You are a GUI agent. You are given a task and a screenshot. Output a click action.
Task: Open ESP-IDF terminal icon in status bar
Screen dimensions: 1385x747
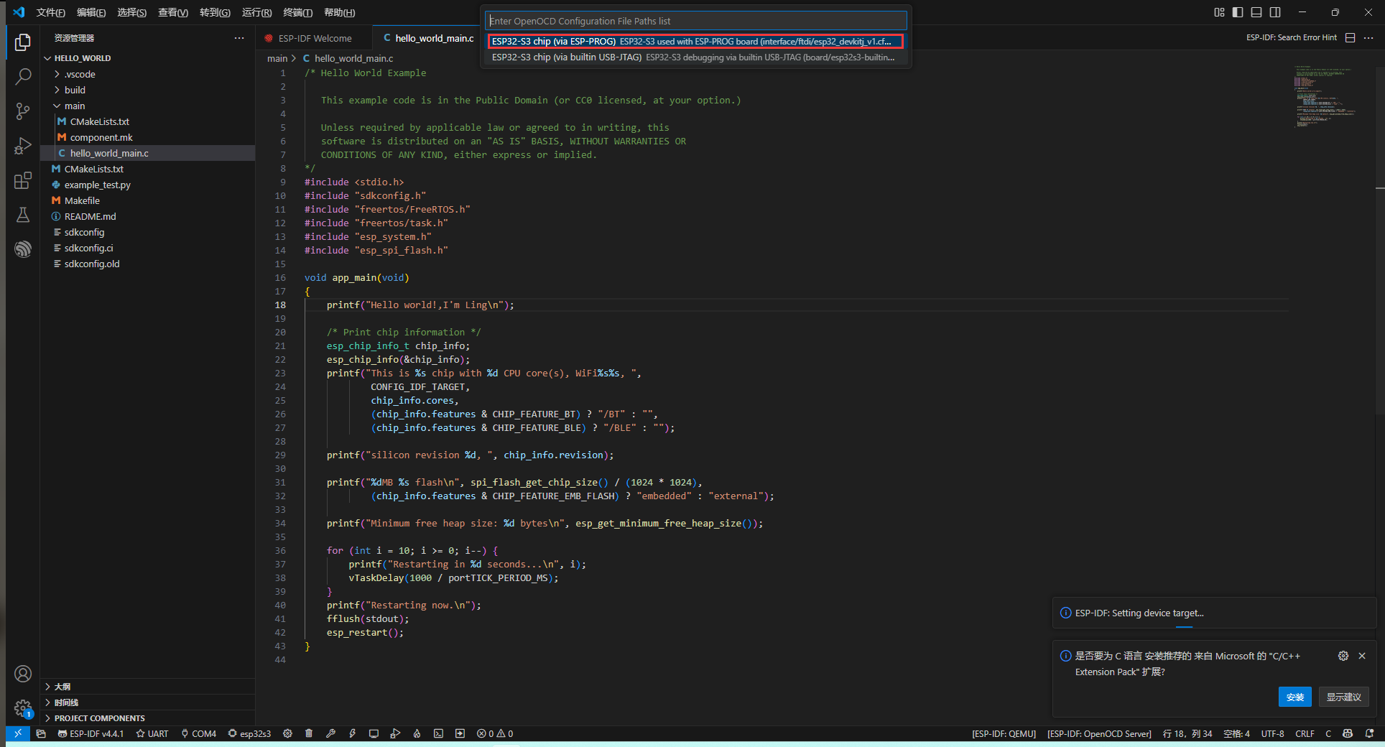click(438, 733)
